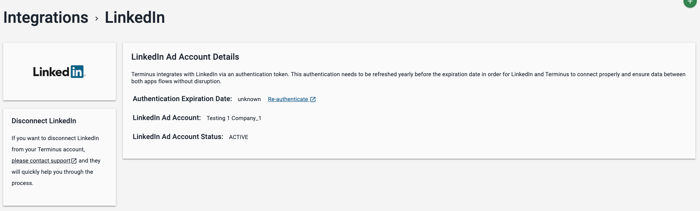Viewport: 700px width, 211px height.
Task: Select the 'unknown' expiration date value
Action: click(x=249, y=99)
